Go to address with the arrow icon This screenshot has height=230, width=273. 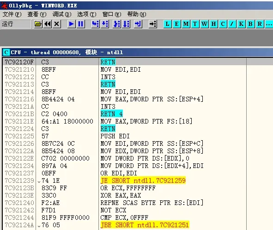click(x=153, y=24)
